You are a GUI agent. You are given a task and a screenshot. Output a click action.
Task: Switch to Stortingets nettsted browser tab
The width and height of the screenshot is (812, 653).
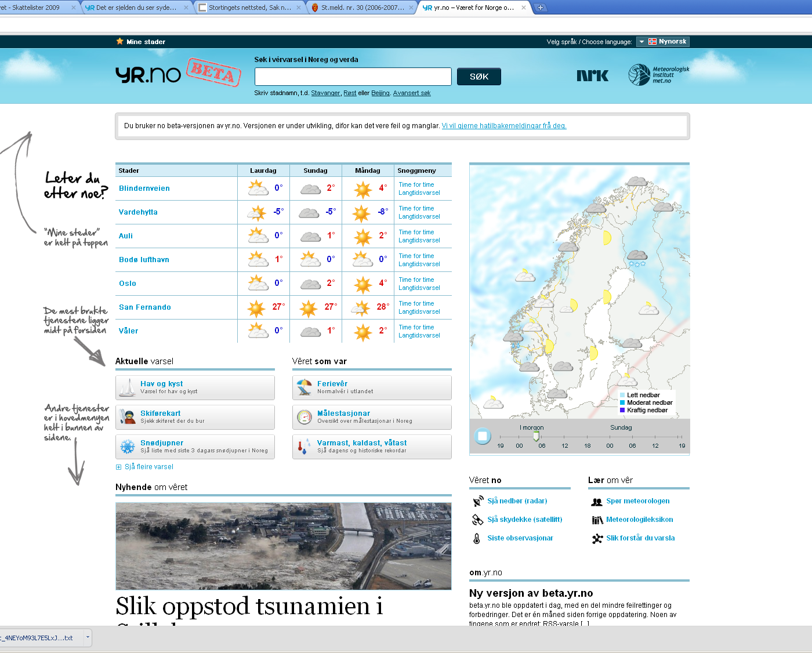(x=249, y=8)
